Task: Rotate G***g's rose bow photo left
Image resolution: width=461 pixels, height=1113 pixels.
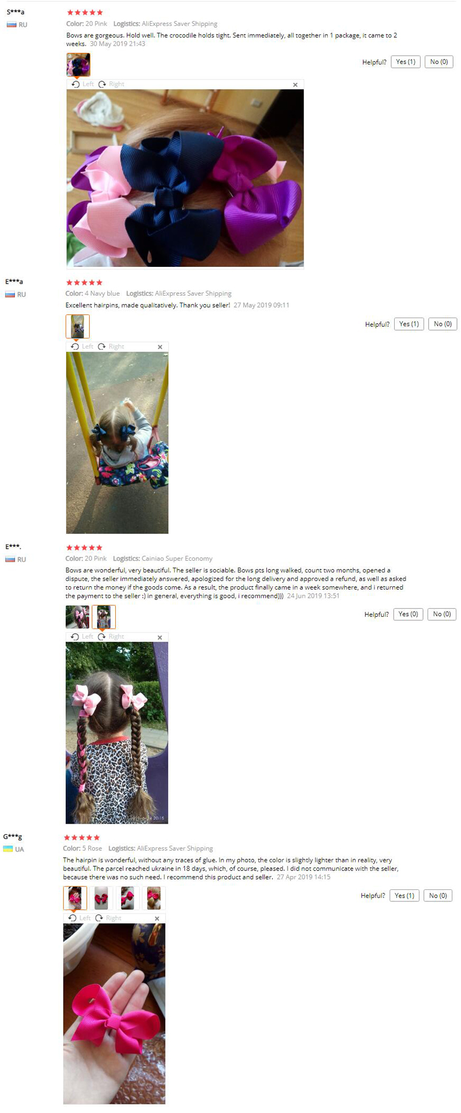Action: click(x=79, y=918)
